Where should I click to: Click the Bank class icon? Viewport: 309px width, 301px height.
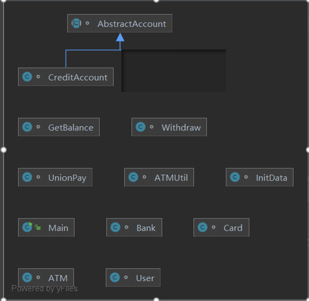[x=115, y=227]
